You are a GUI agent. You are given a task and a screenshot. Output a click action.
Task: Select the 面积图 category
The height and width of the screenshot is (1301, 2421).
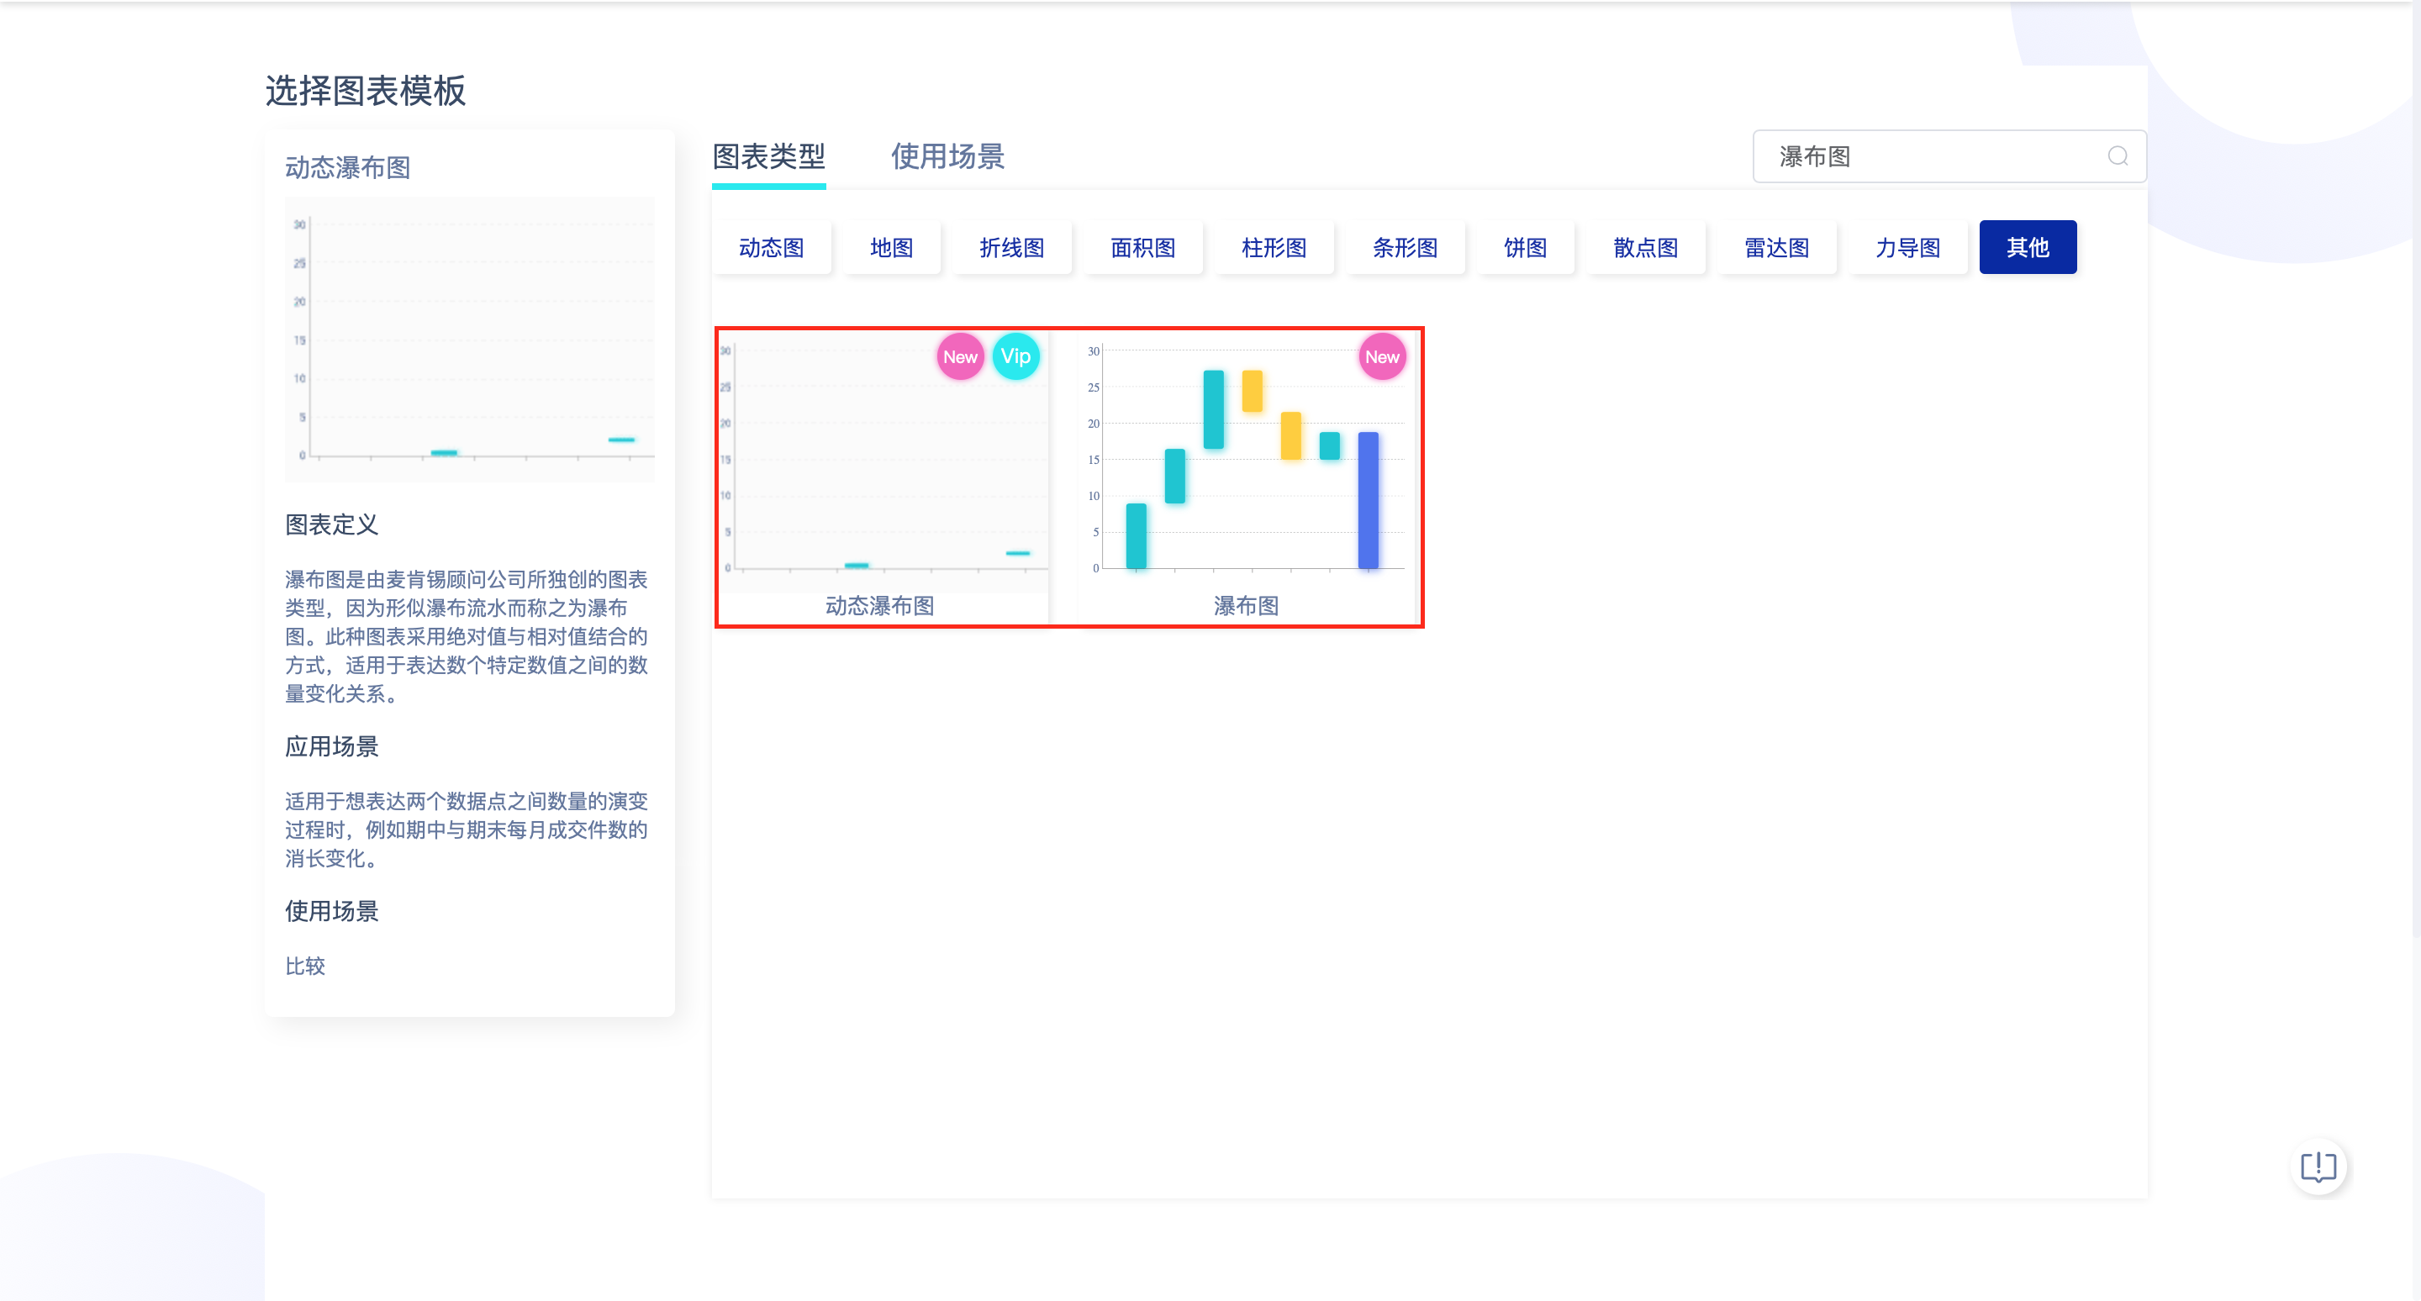pyautogui.click(x=1143, y=247)
